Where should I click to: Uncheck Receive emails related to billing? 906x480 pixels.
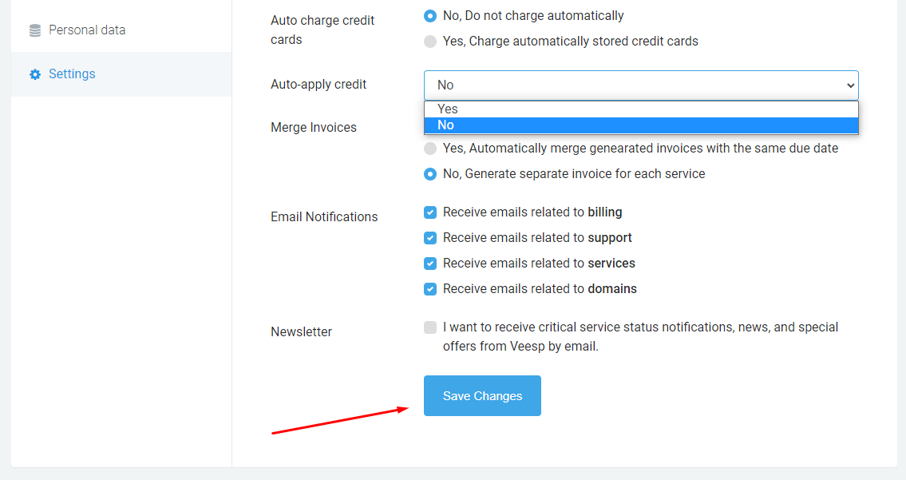click(430, 212)
